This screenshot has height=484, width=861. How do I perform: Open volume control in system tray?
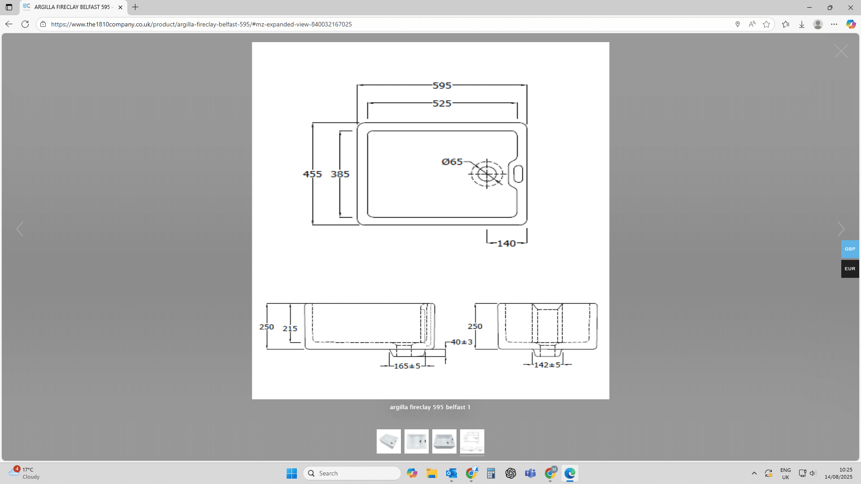(813, 473)
